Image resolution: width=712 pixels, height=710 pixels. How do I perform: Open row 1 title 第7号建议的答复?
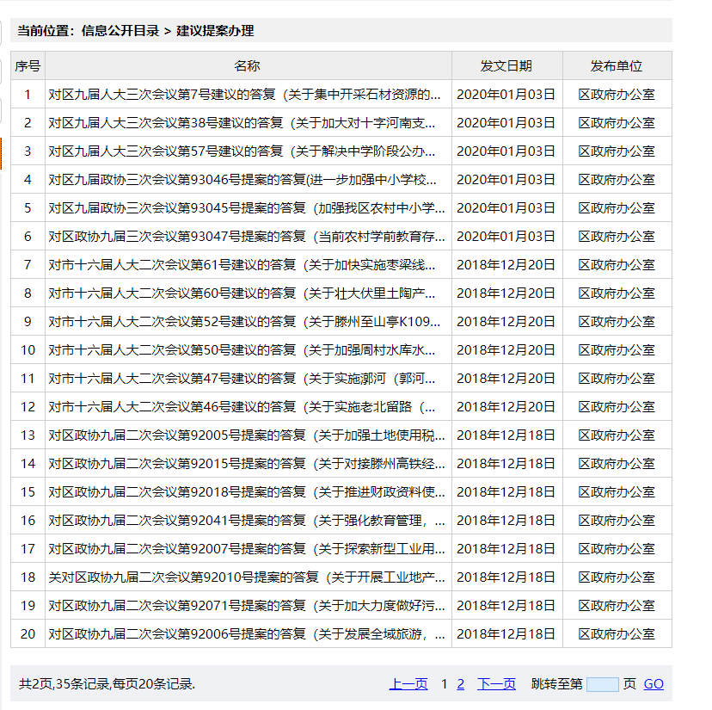(244, 95)
